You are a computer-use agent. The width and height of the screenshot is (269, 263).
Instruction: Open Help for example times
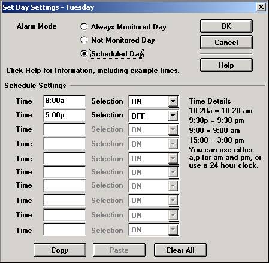[226, 65]
